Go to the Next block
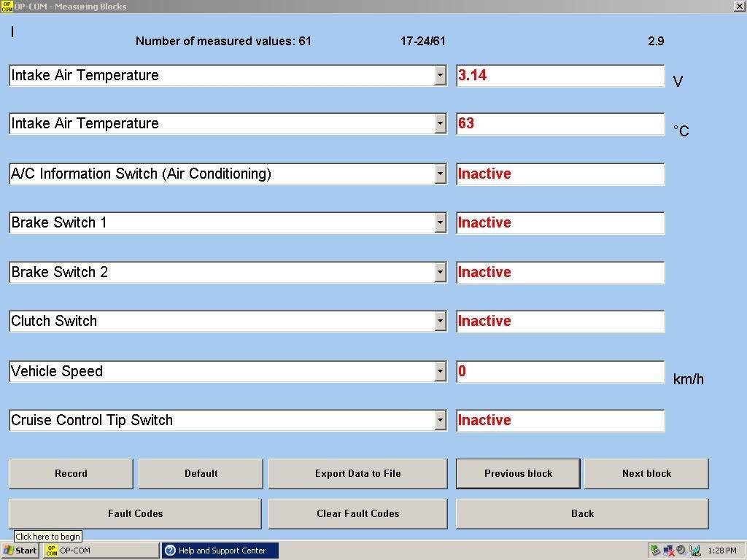Screen dimensions: 747x560 (x=646, y=473)
